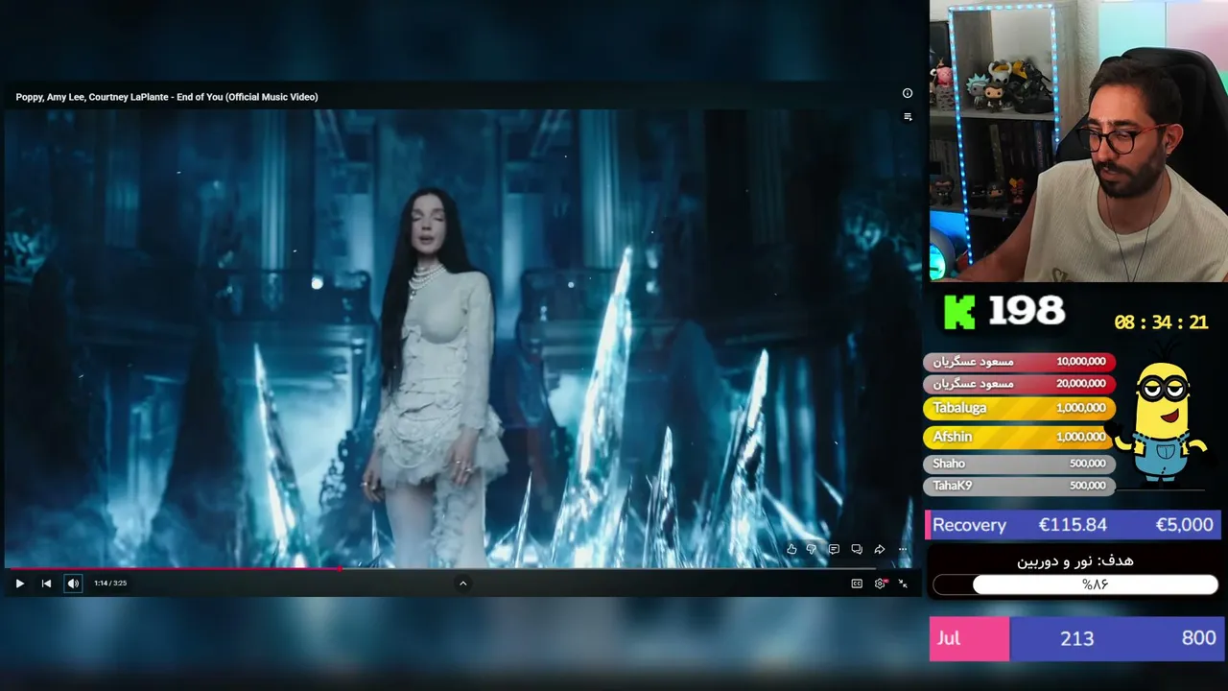Click the Minion character image
Viewport: 1228px width, 691px height.
[x=1162, y=419]
